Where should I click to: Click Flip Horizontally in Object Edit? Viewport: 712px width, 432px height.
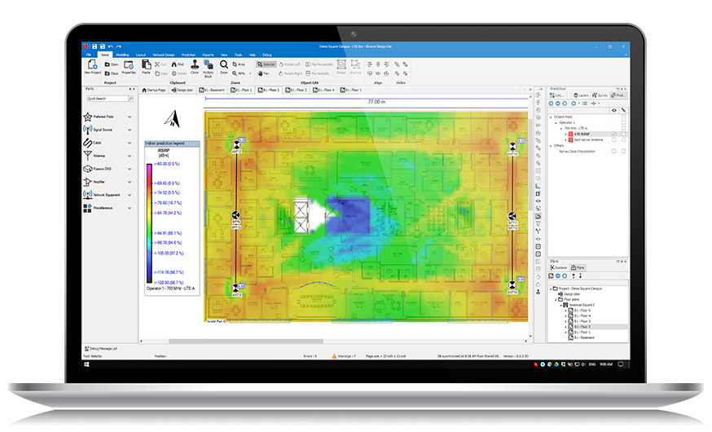[x=319, y=64]
